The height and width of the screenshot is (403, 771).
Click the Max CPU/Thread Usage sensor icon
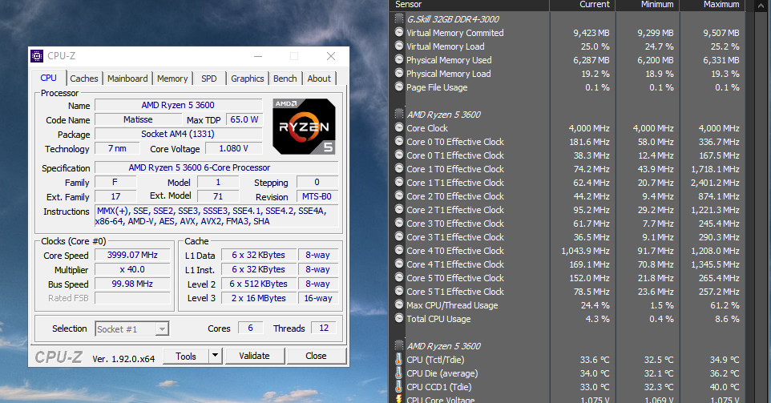click(x=399, y=304)
